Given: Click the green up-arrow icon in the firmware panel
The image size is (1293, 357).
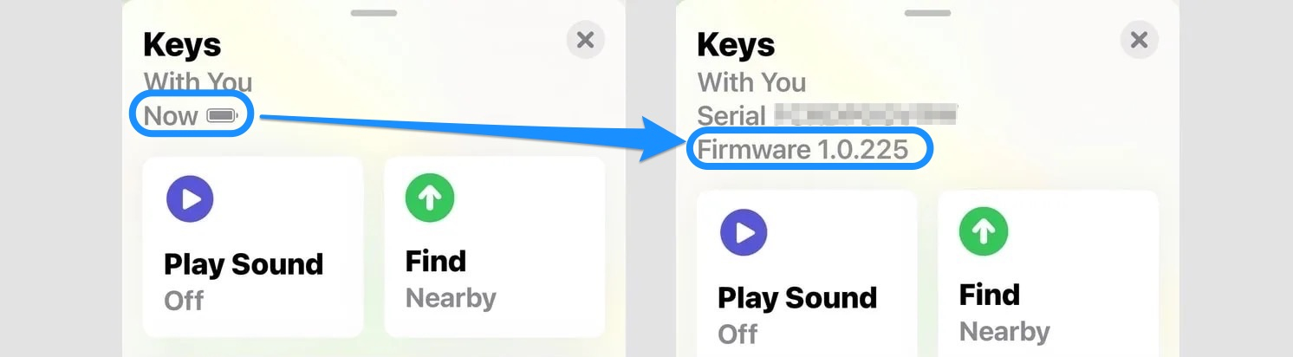Looking at the screenshot, I should point(984,231).
